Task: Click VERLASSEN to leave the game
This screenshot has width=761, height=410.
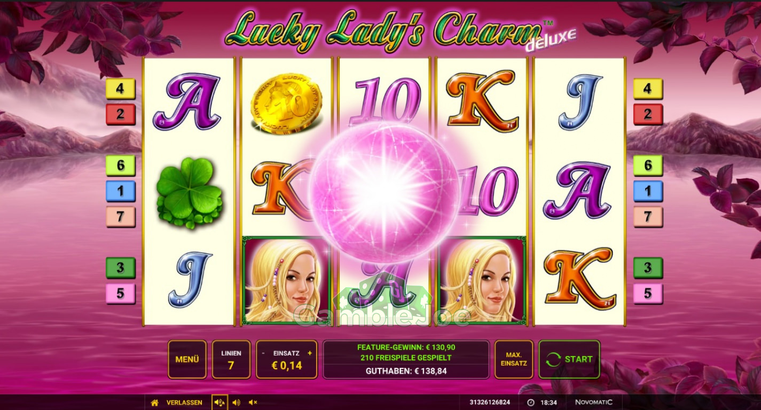Action: click(184, 403)
